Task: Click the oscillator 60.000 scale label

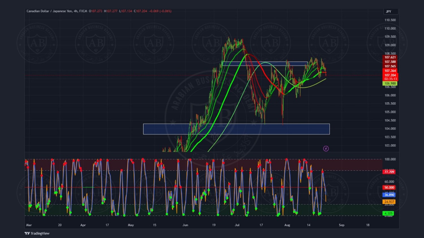Action: pyautogui.click(x=389, y=182)
